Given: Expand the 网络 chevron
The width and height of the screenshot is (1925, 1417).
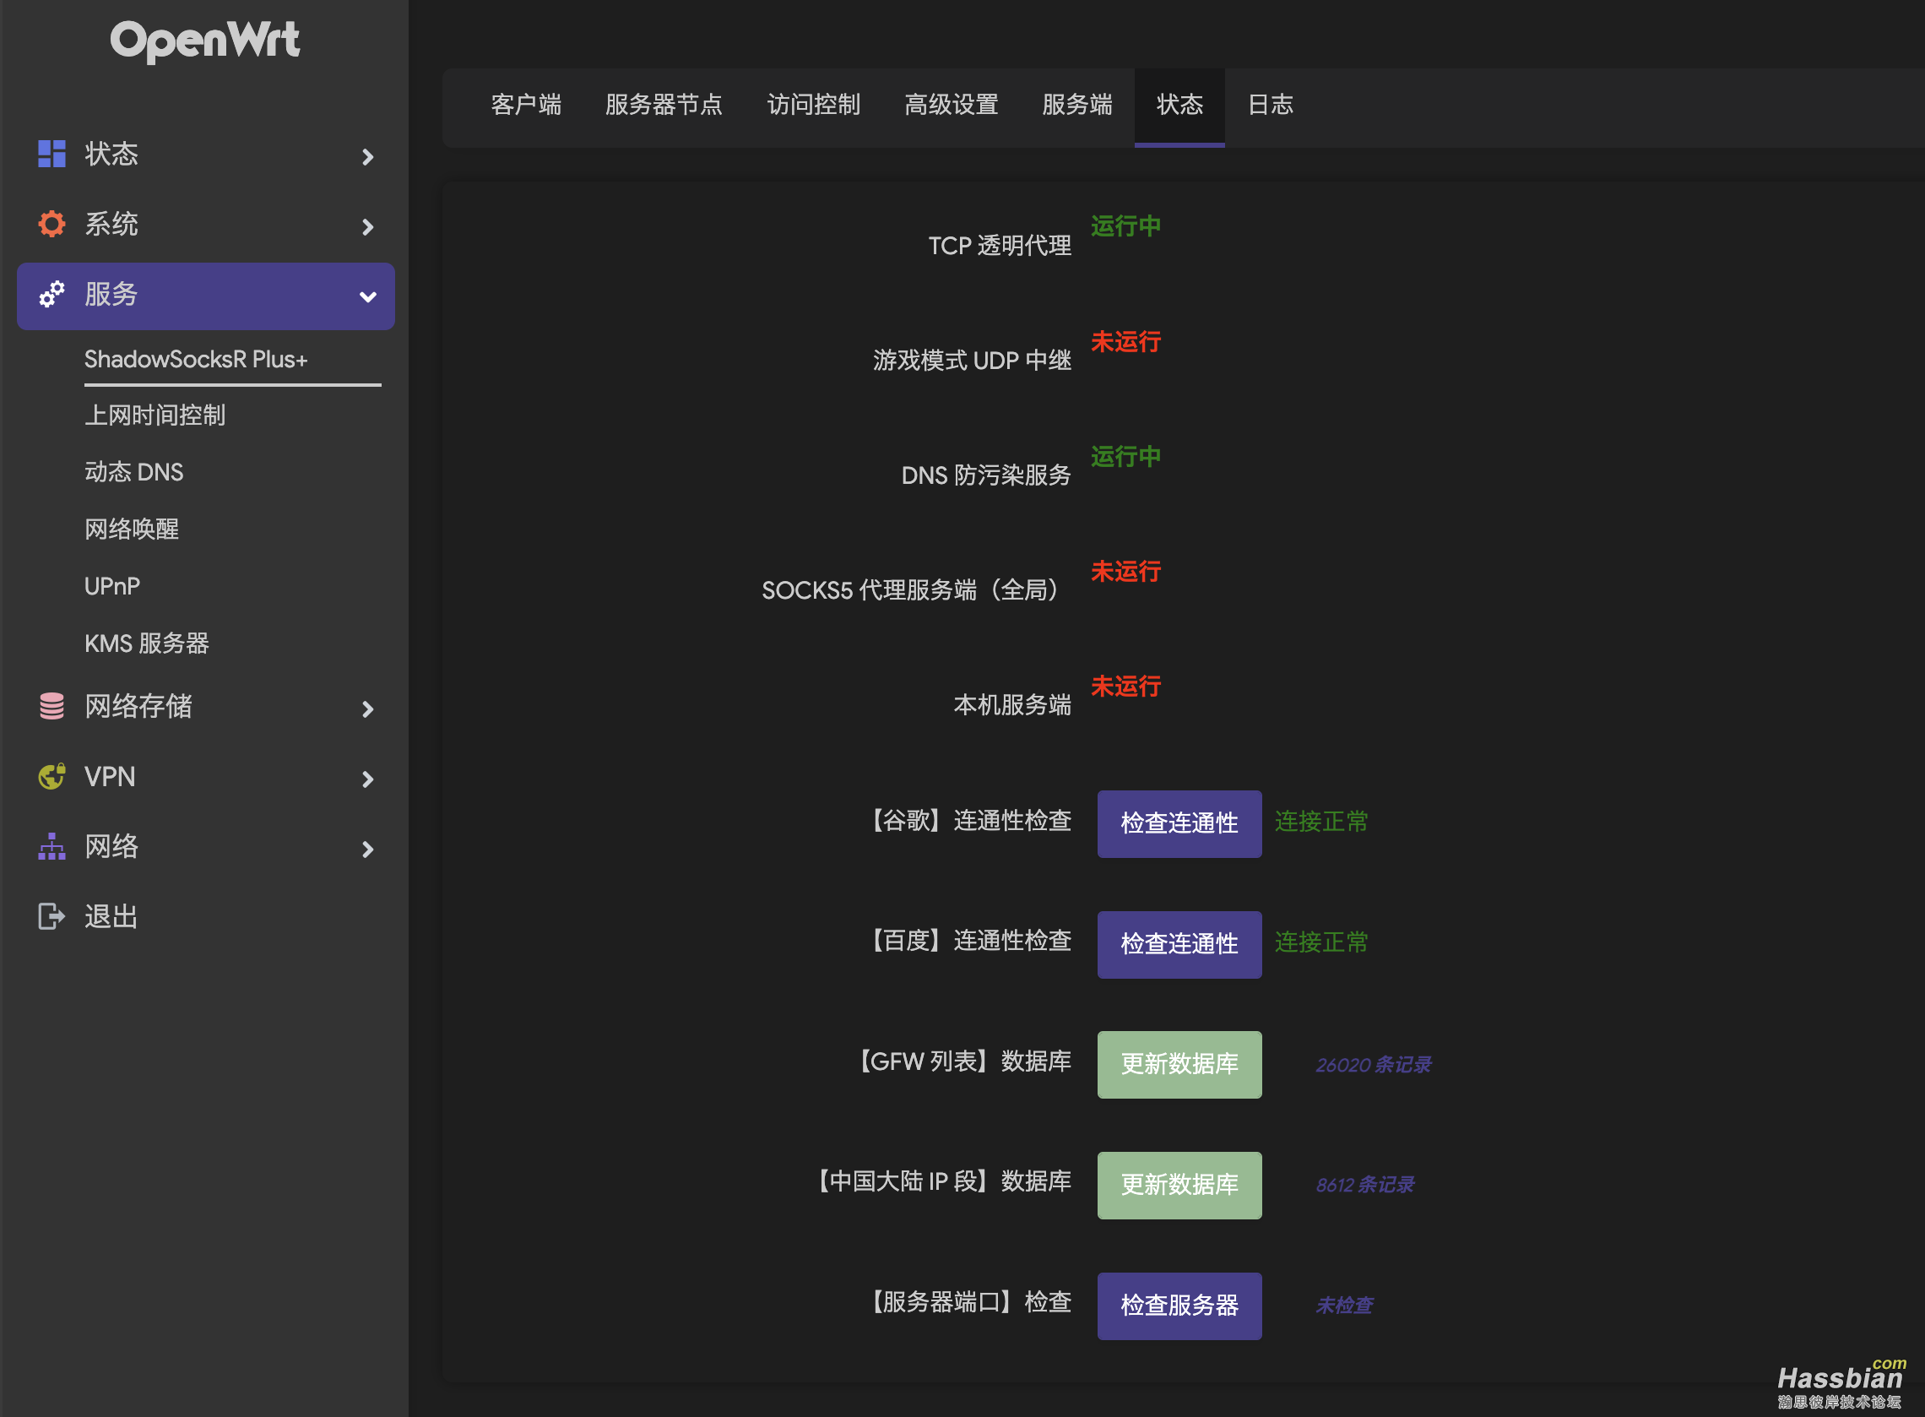Looking at the screenshot, I should point(368,850).
